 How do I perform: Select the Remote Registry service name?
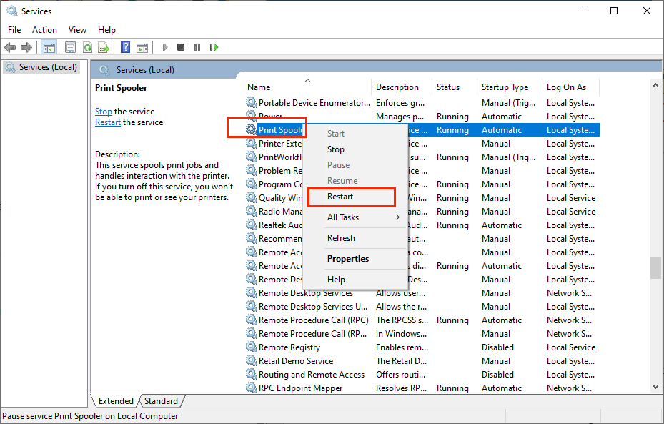click(x=289, y=347)
